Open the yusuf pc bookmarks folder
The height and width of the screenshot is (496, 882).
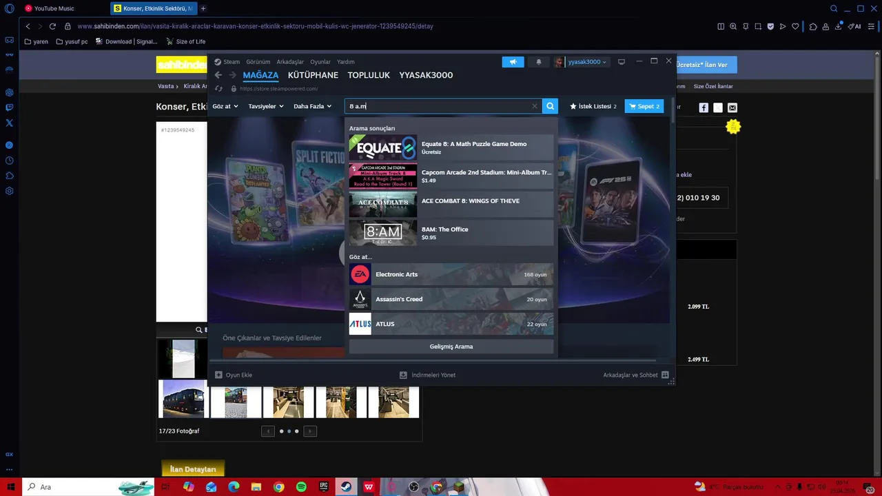pos(72,41)
